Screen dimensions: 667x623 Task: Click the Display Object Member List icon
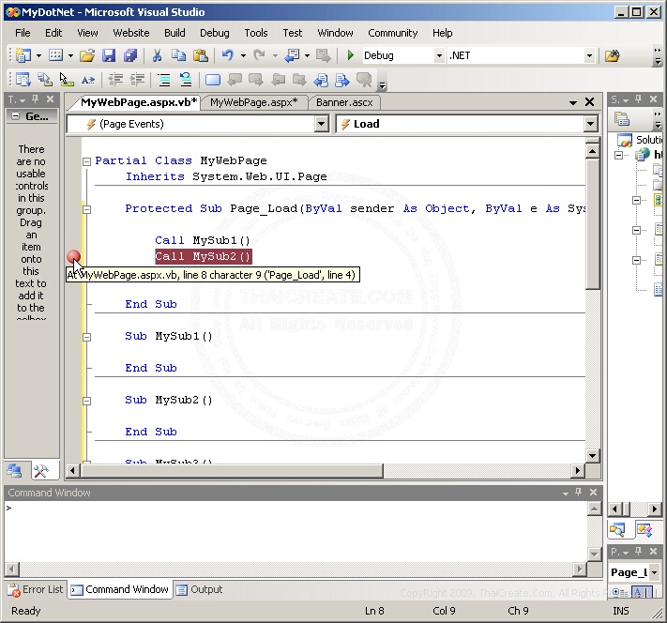(x=23, y=80)
